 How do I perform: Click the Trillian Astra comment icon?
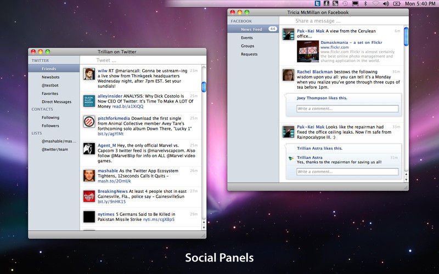coord(291,158)
